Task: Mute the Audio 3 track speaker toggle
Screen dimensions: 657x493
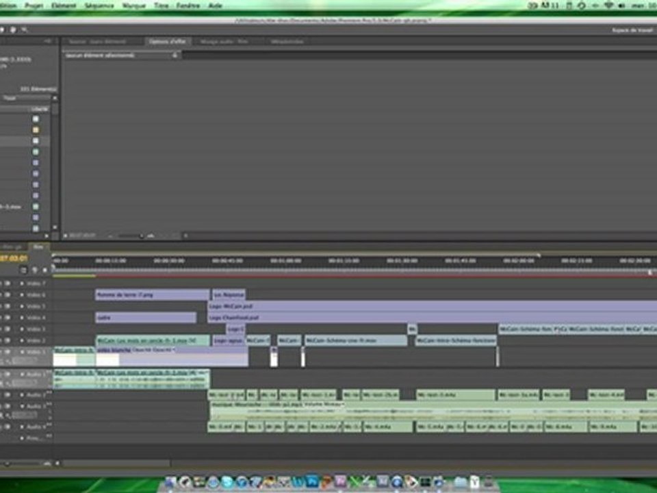Action: [x=8, y=406]
